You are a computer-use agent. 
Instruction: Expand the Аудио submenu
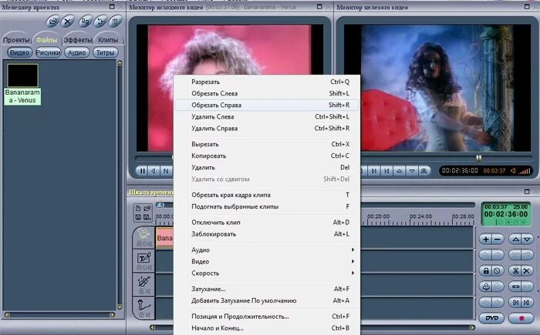(x=267, y=250)
